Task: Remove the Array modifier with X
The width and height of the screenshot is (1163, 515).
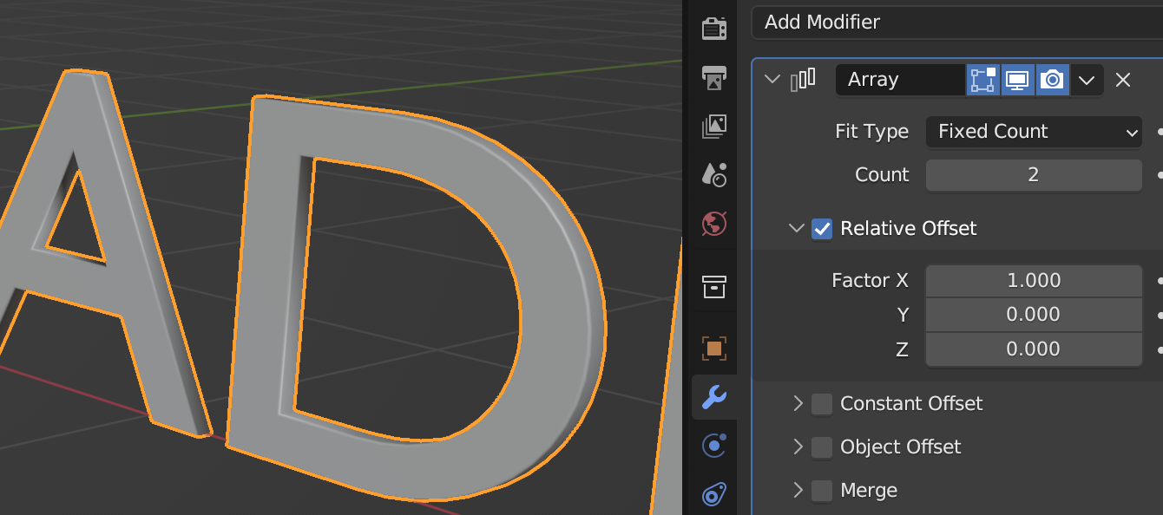Action: 1122,80
